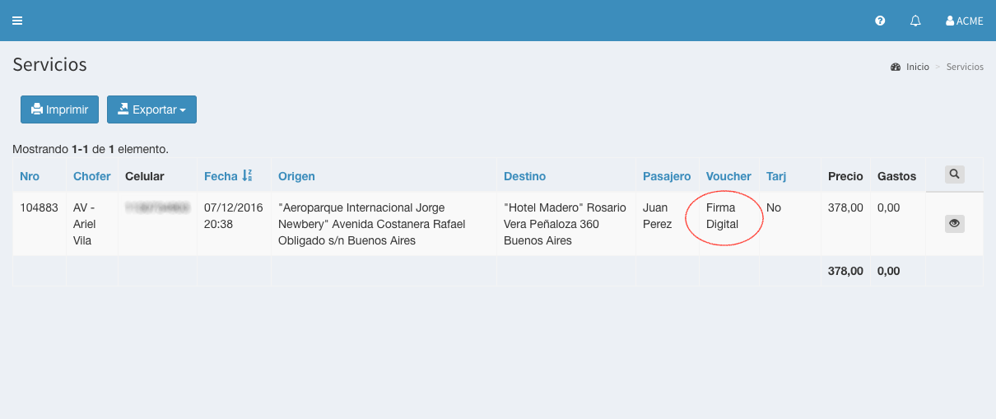
Task: Sort table by Chofer column
Action: click(x=91, y=176)
